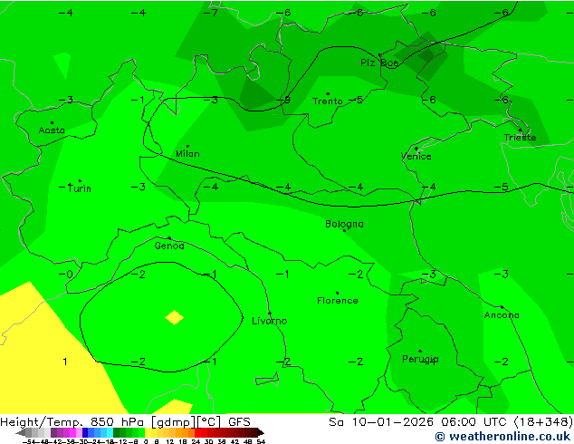Click the Milan city label
Viewport: 574px width, 444px height.
point(187,153)
